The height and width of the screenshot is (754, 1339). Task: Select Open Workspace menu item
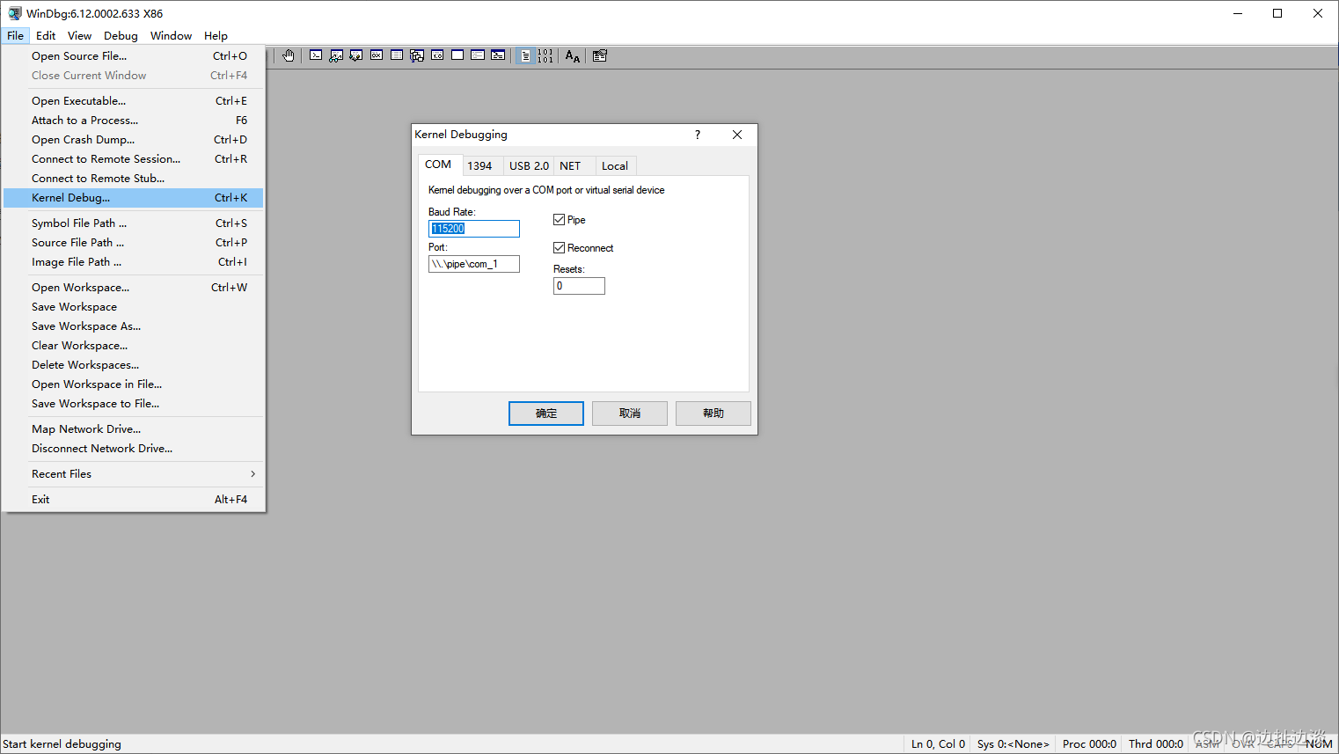coord(134,288)
